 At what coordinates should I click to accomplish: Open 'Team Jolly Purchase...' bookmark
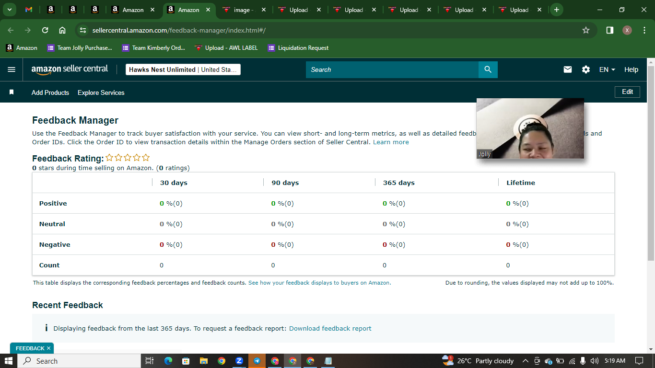(x=80, y=47)
